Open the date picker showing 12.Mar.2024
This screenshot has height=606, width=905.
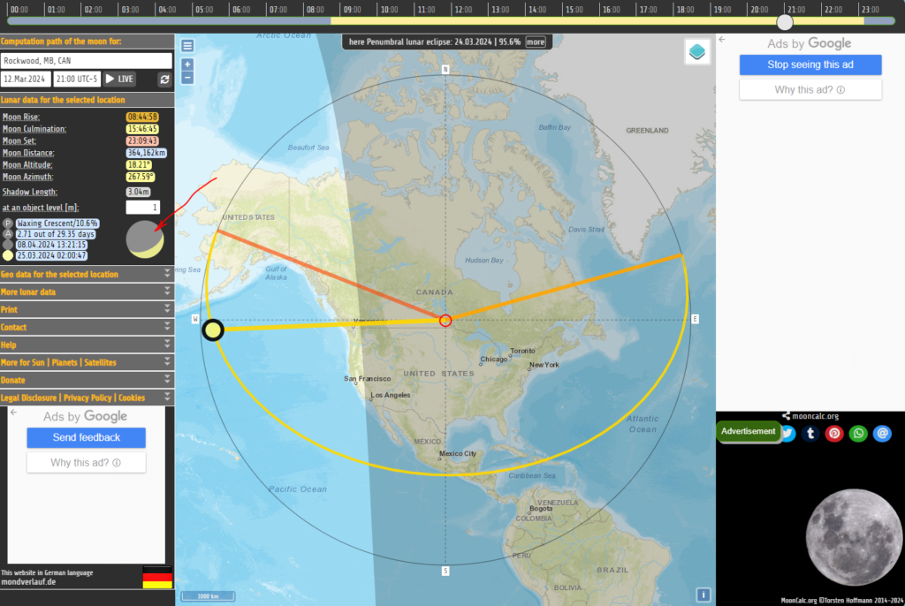26,80
